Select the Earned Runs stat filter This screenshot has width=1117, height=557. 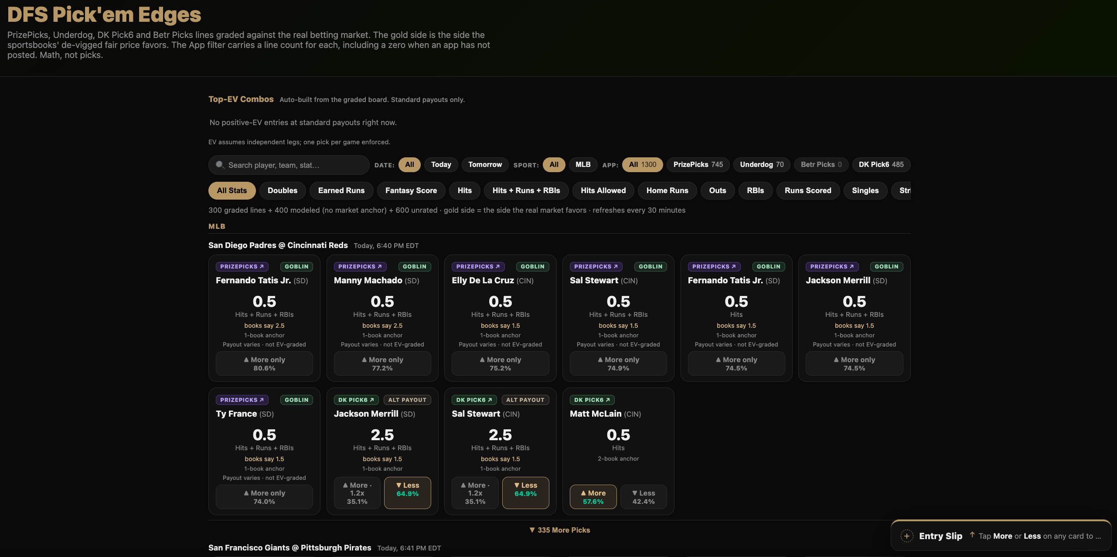click(341, 190)
